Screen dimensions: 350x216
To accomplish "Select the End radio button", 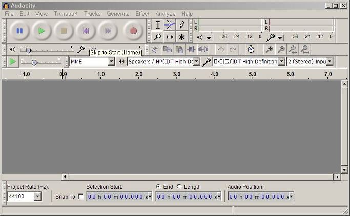I will tap(158, 187).
